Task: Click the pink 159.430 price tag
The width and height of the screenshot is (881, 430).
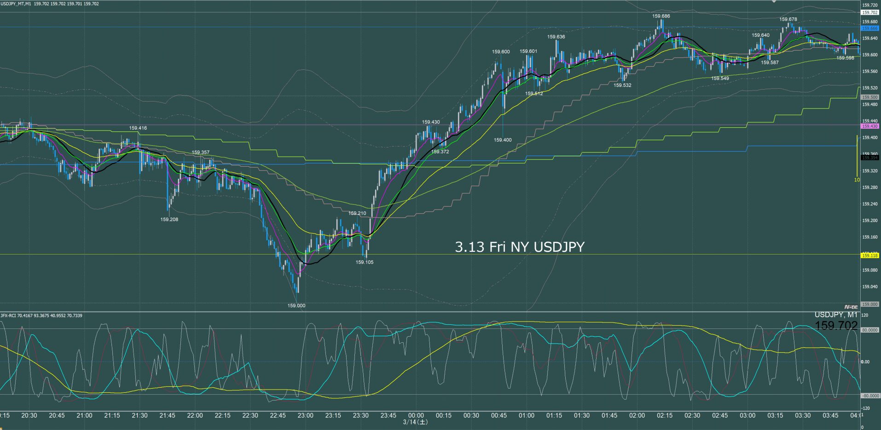Action: point(869,126)
